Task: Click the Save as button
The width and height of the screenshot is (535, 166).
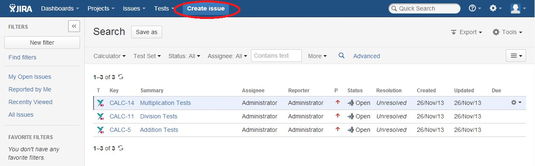Action: tap(146, 32)
